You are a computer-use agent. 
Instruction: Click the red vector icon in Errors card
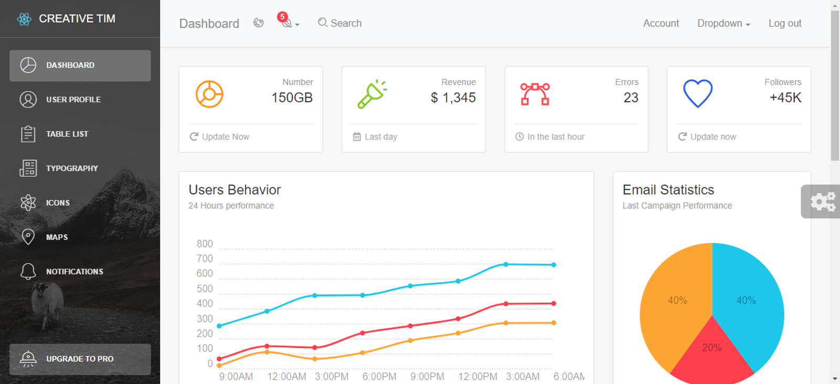point(535,94)
